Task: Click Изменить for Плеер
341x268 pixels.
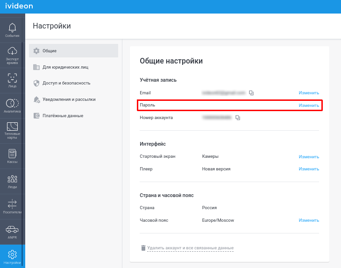Action: click(x=309, y=169)
